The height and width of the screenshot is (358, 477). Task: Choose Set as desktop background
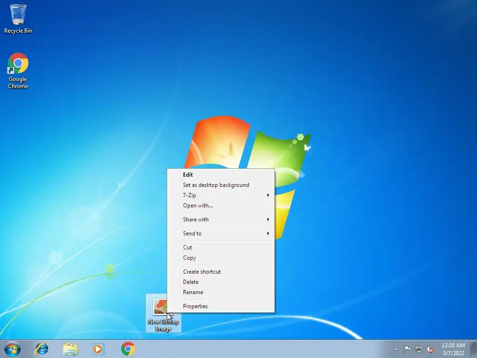(221, 185)
